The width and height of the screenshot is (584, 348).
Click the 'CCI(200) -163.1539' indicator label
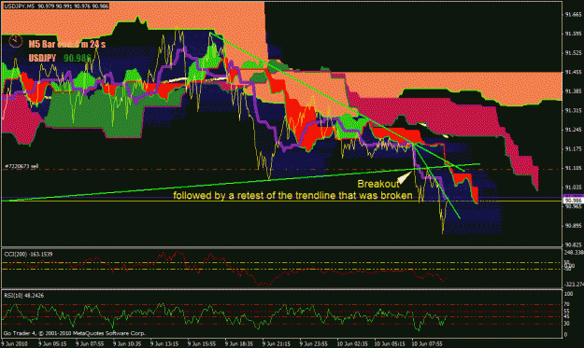point(28,255)
